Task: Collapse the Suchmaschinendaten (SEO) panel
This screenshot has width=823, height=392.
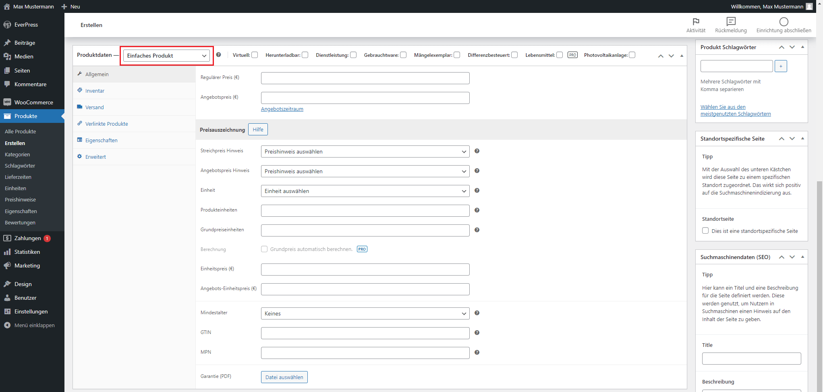Action: coord(802,257)
